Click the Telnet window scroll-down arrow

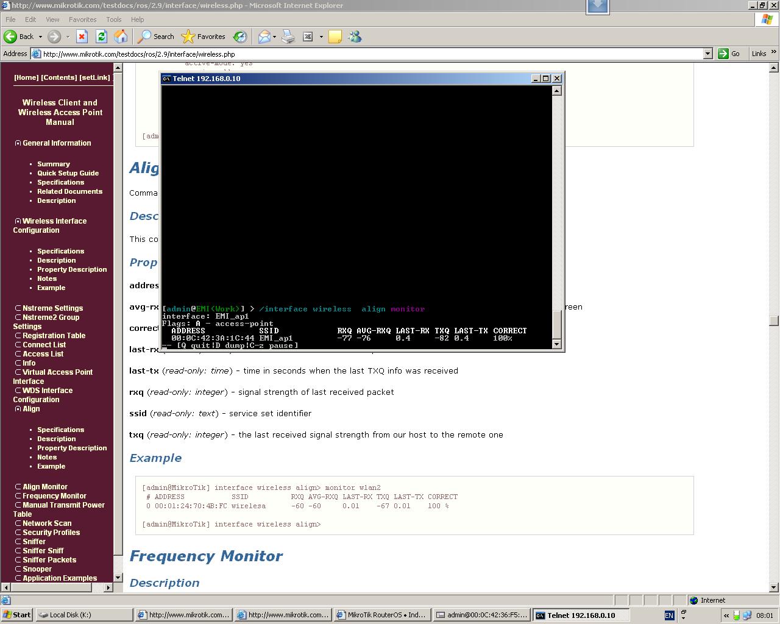pos(556,344)
